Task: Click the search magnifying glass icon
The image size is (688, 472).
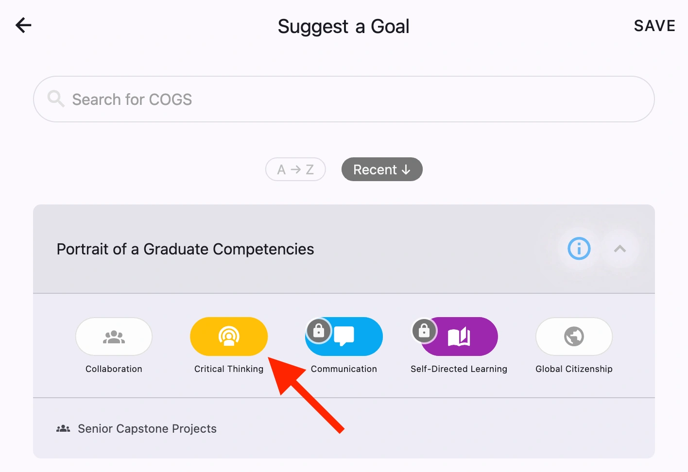Action: [55, 99]
